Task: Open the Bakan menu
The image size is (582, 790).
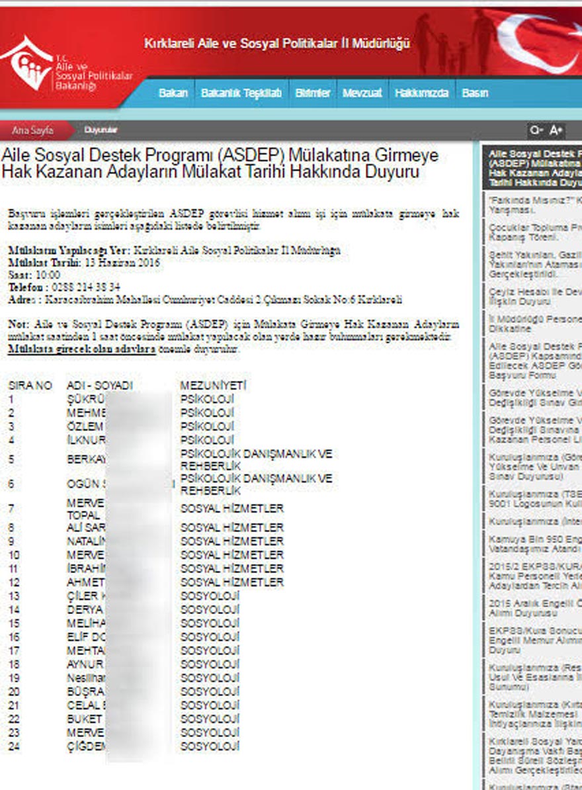Action: coord(173,93)
